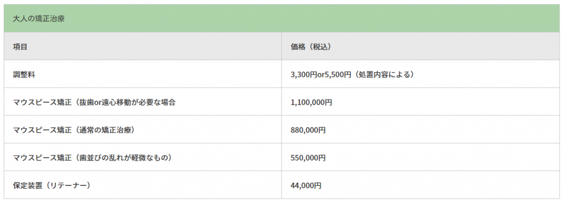This screenshot has height=203, width=564.
Task: Select マウスピース矯正（抜歯or遠心移動が必要な場合 row
Action: point(143,102)
